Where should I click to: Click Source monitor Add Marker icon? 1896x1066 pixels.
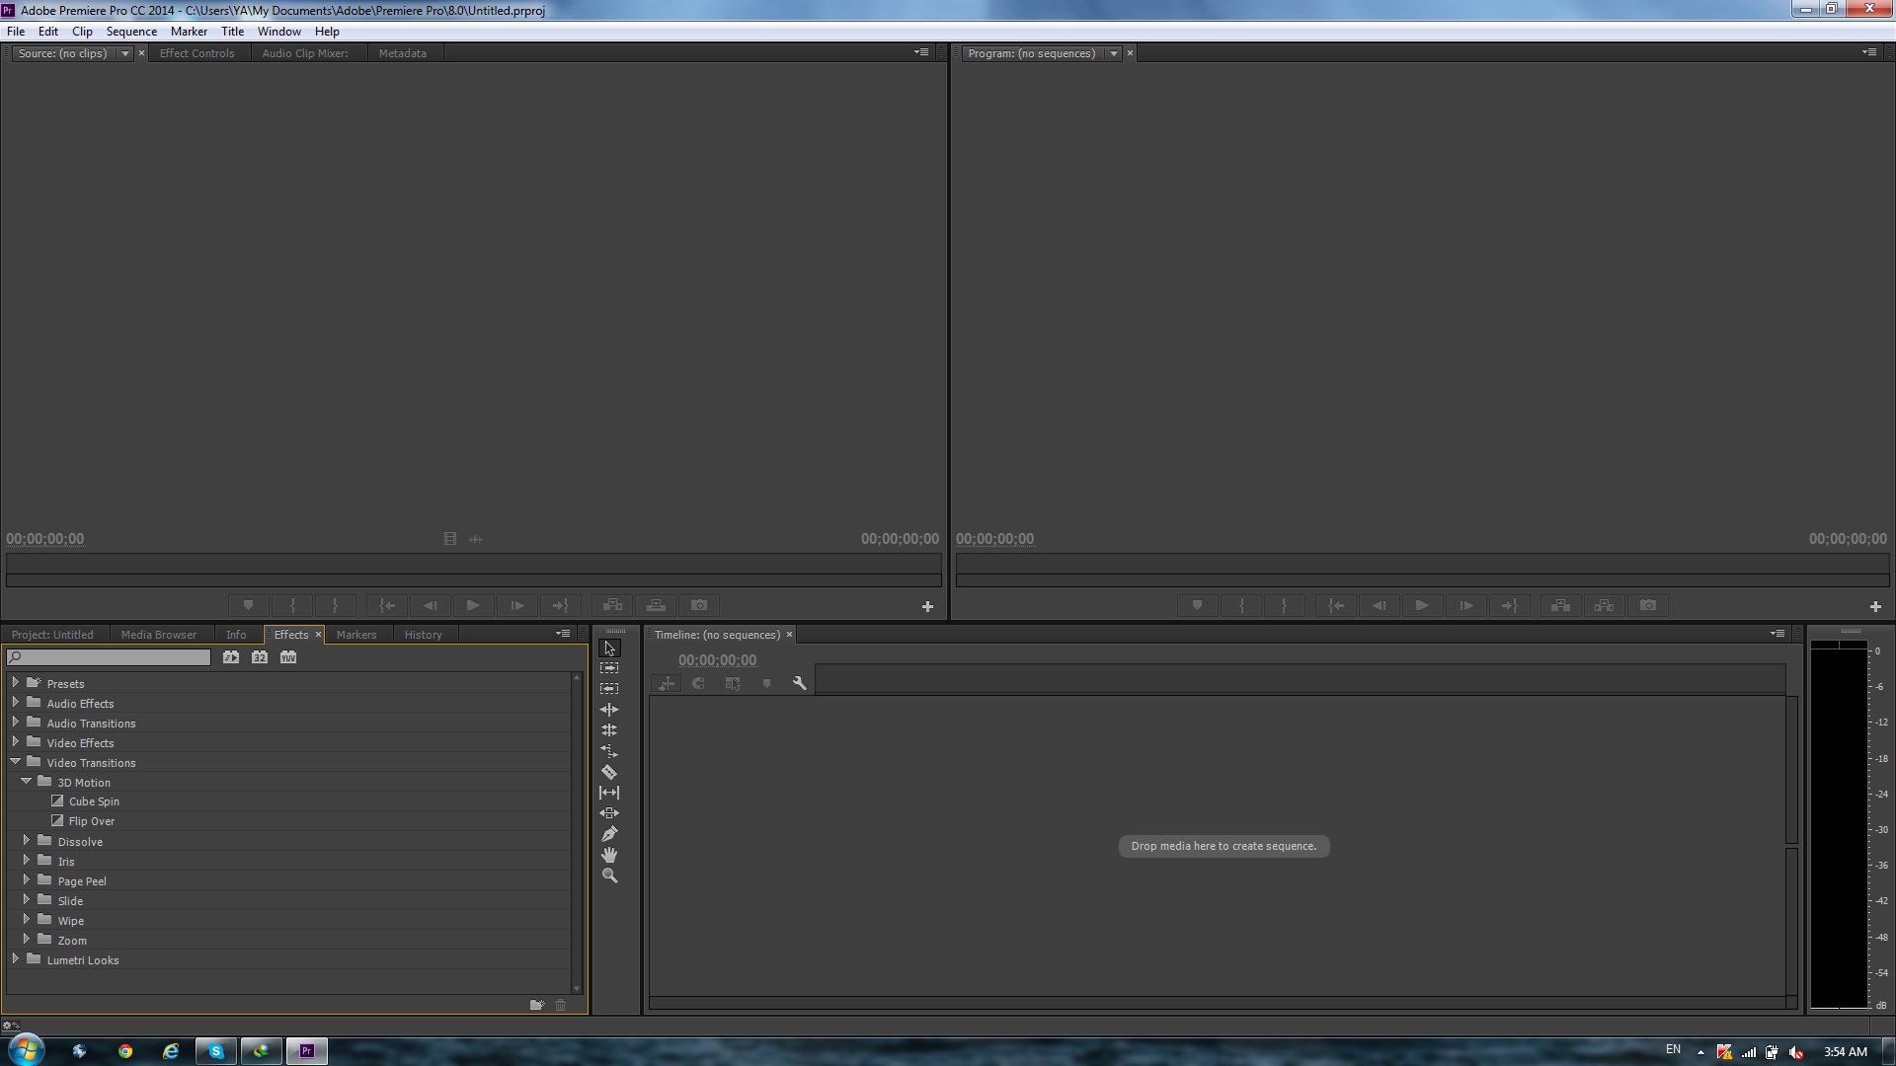point(248,605)
